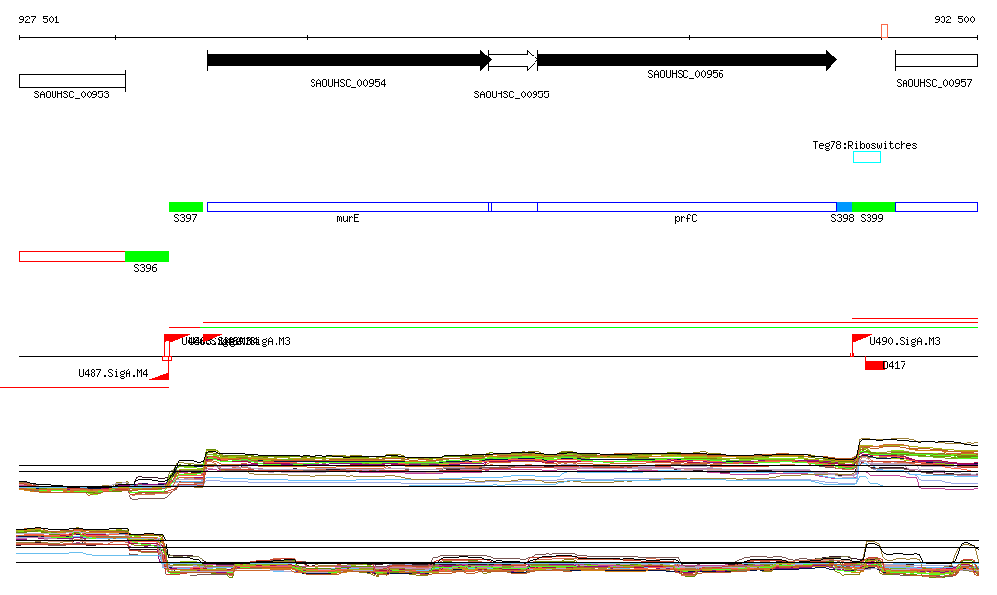Screen dimensions: 997x595
Task: Select the white SAOUHSC_00955 gene arrow
Action: pos(512,60)
